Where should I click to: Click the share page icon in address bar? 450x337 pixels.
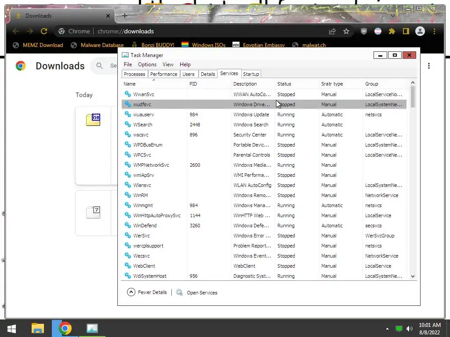click(332, 31)
